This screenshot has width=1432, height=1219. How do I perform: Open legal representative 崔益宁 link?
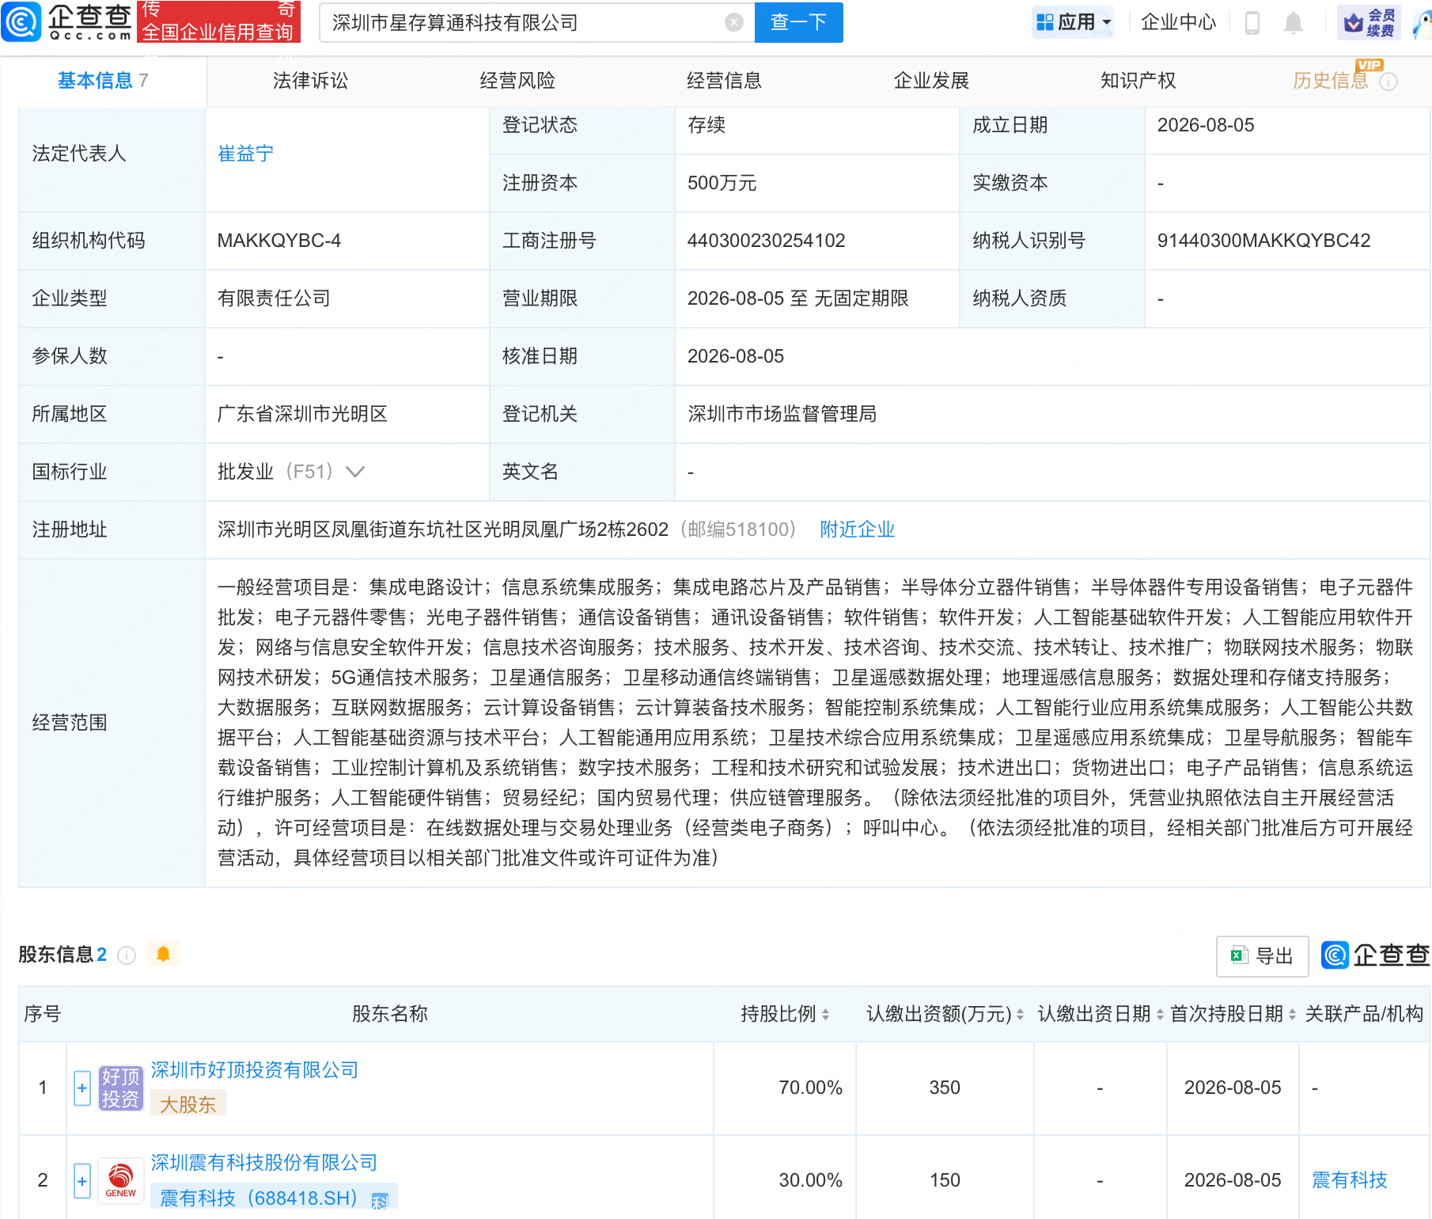245,154
